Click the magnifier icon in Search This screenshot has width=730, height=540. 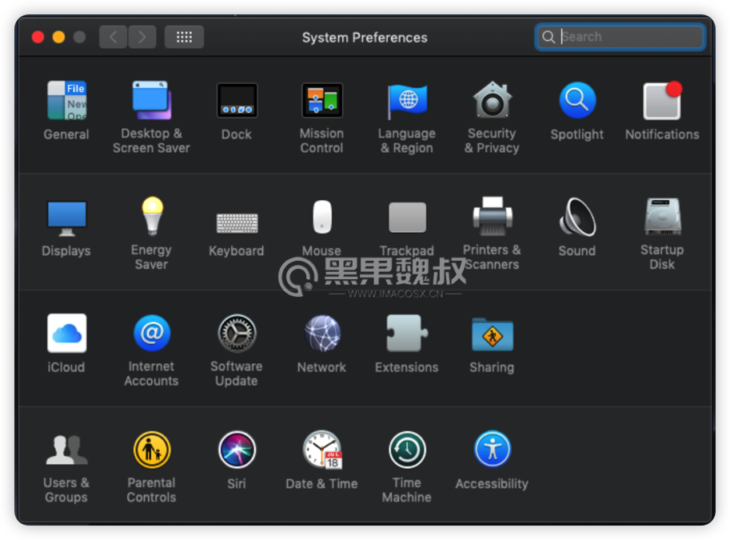[548, 37]
